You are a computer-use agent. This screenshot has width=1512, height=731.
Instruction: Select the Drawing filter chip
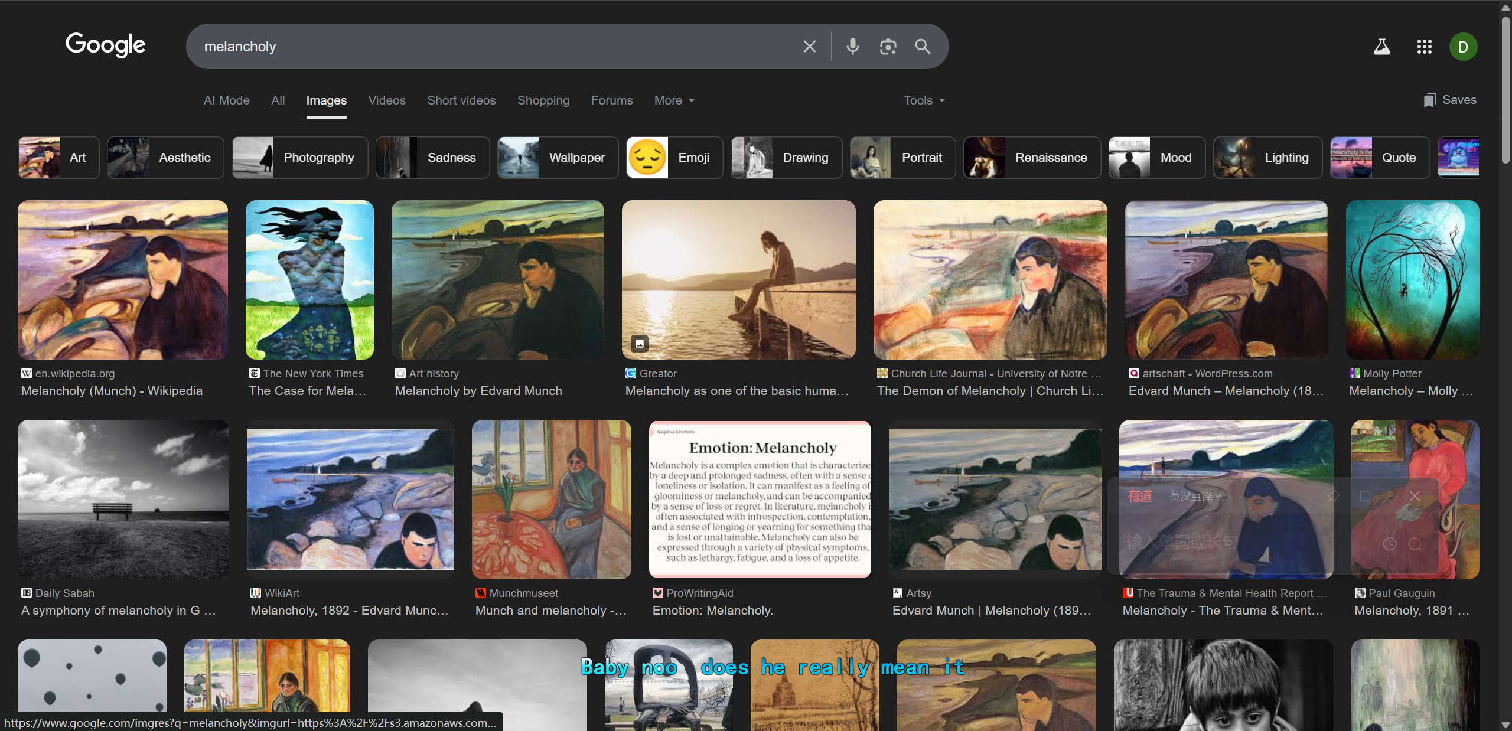point(787,158)
